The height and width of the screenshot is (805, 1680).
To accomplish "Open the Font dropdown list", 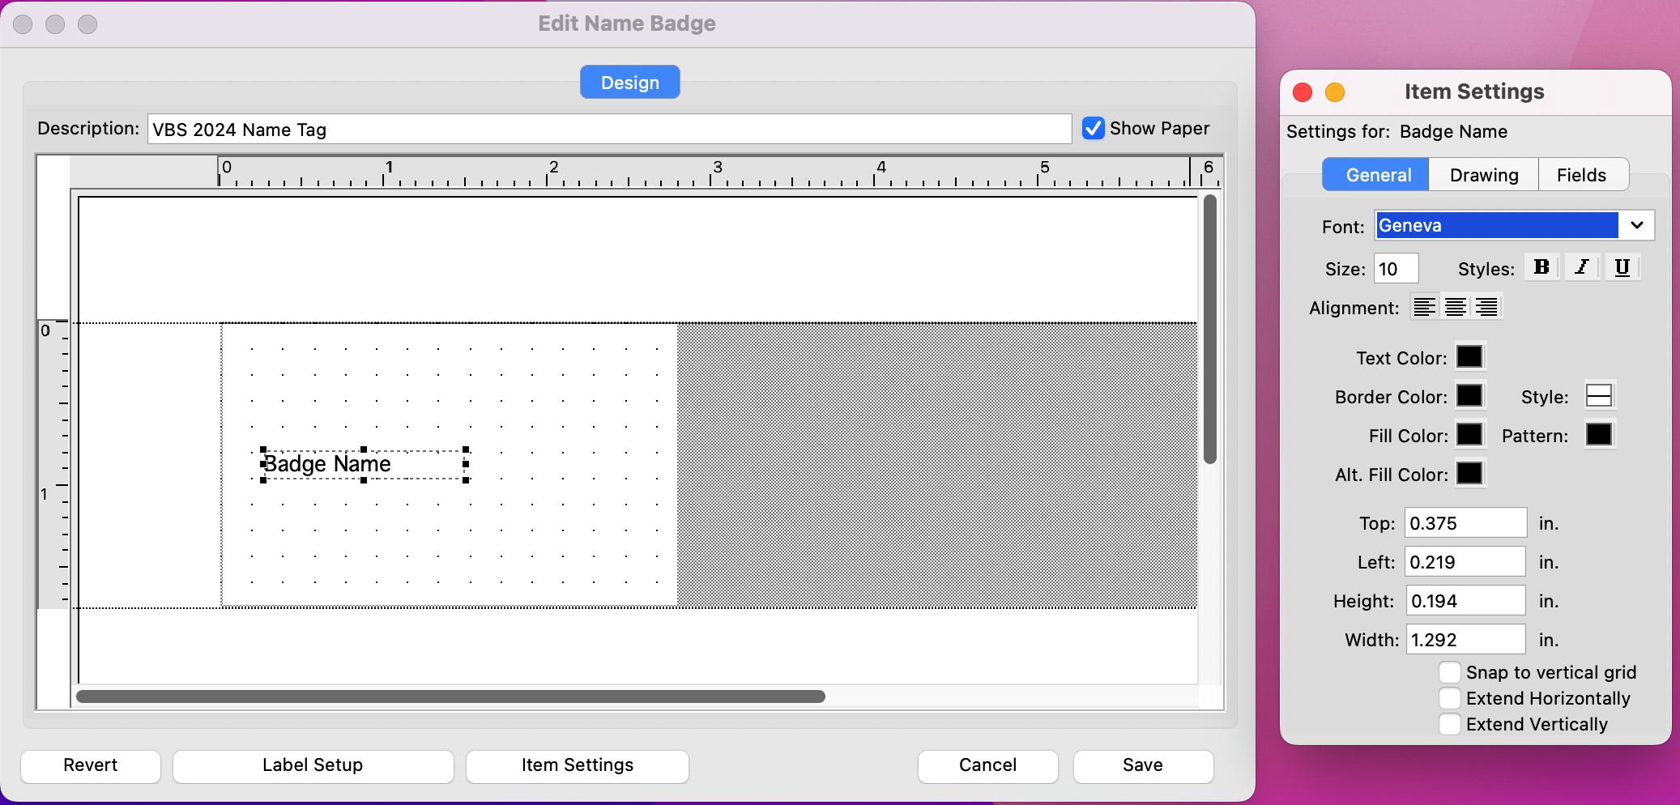I will coord(1636,225).
